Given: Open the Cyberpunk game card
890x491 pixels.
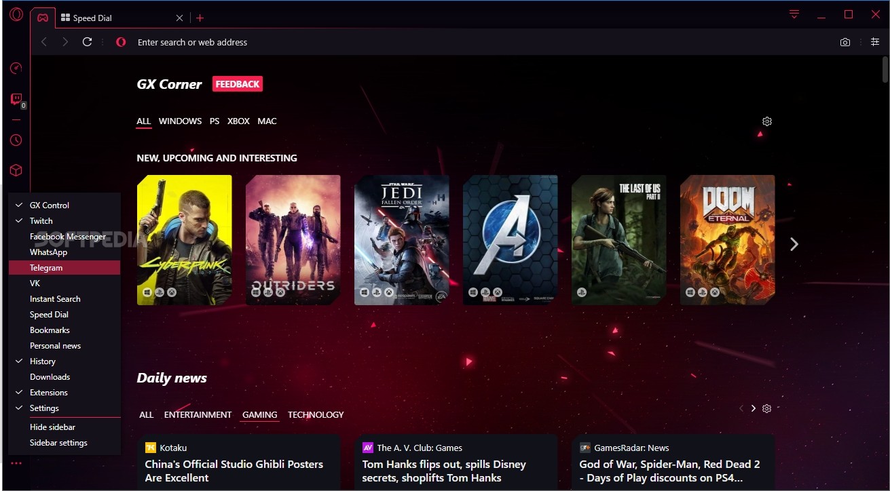Looking at the screenshot, I should pyautogui.click(x=185, y=240).
